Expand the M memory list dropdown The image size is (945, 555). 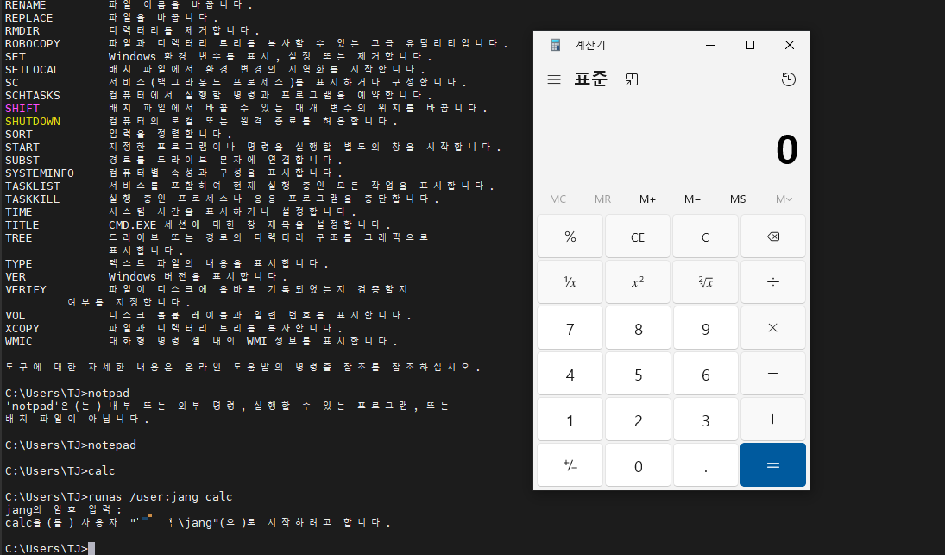click(784, 199)
